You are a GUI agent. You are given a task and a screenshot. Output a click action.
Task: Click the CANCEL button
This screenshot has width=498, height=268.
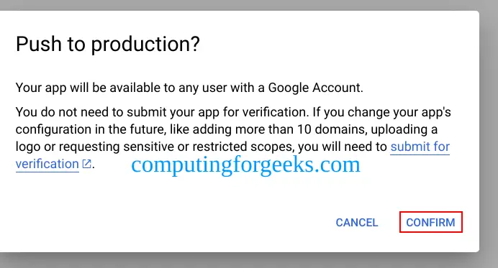pyautogui.click(x=357, y=223)
